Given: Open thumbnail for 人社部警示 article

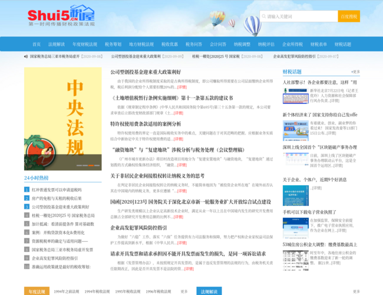Looking at the screenshot, I should [296, 96].
